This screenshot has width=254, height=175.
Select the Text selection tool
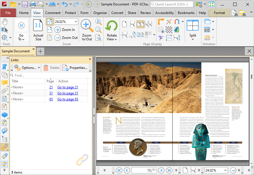[5, 30]
